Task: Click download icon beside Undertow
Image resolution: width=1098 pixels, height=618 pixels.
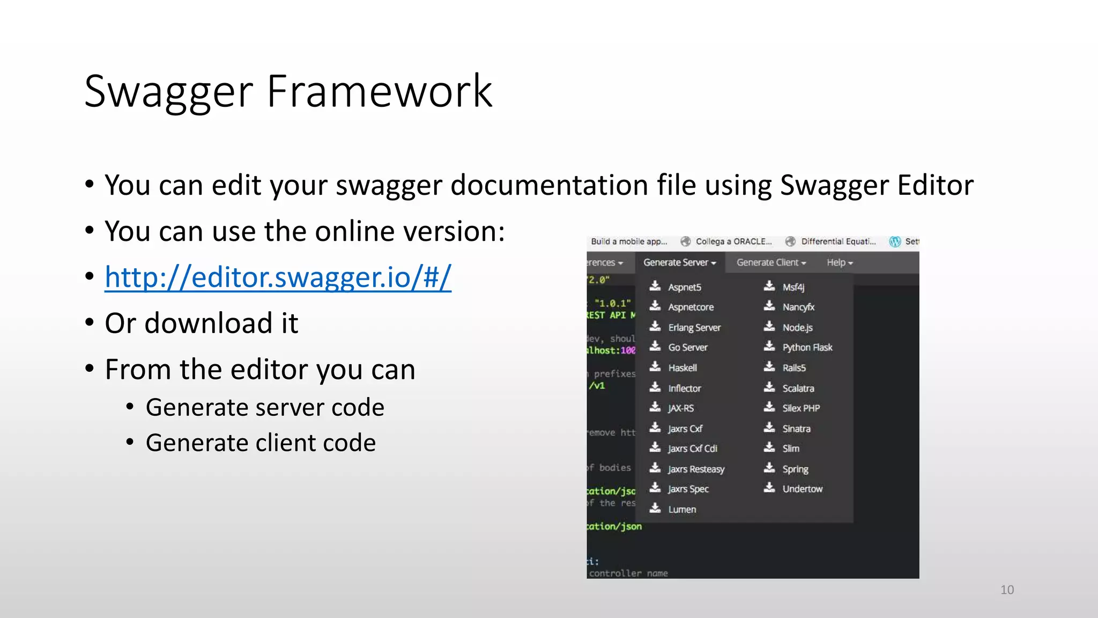Action: pos(769,487)
